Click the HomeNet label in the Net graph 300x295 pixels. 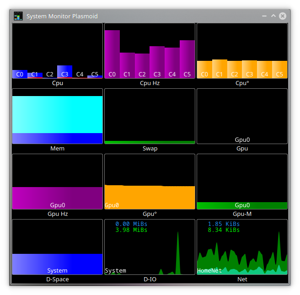[209, 270]
